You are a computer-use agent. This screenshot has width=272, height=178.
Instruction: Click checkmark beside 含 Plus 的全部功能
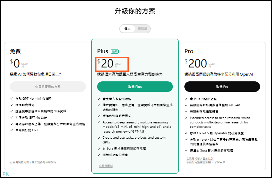point(186,99)
